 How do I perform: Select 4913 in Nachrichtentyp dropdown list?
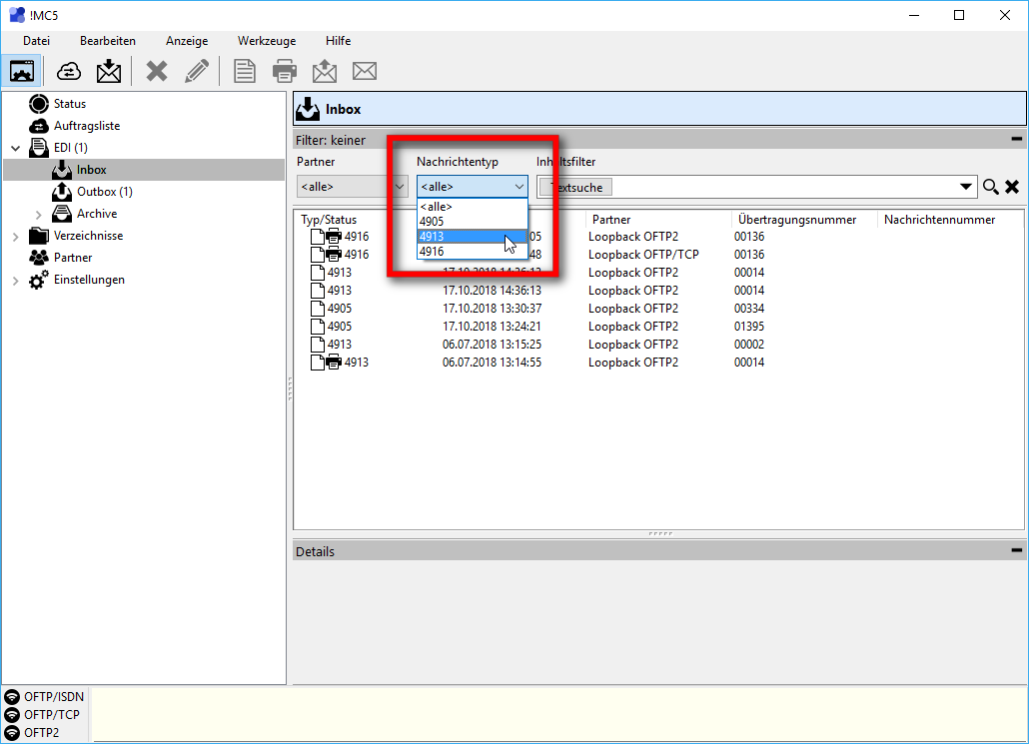click(472, 237)
